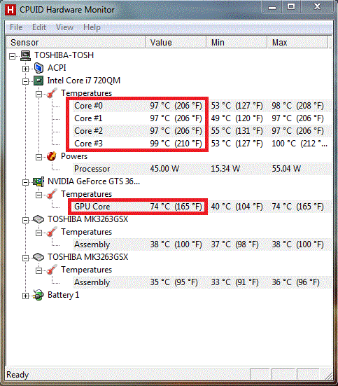Click the Min column header
Viewport: 338px width, 386px height.
[x=237, y=42]
